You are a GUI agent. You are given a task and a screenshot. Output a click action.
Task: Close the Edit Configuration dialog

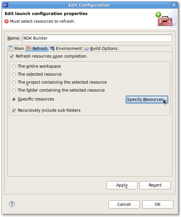pyautogui.click(x=174, y=5)
